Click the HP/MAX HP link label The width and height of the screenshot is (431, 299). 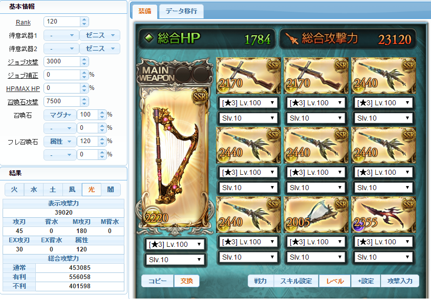(23, 89)
